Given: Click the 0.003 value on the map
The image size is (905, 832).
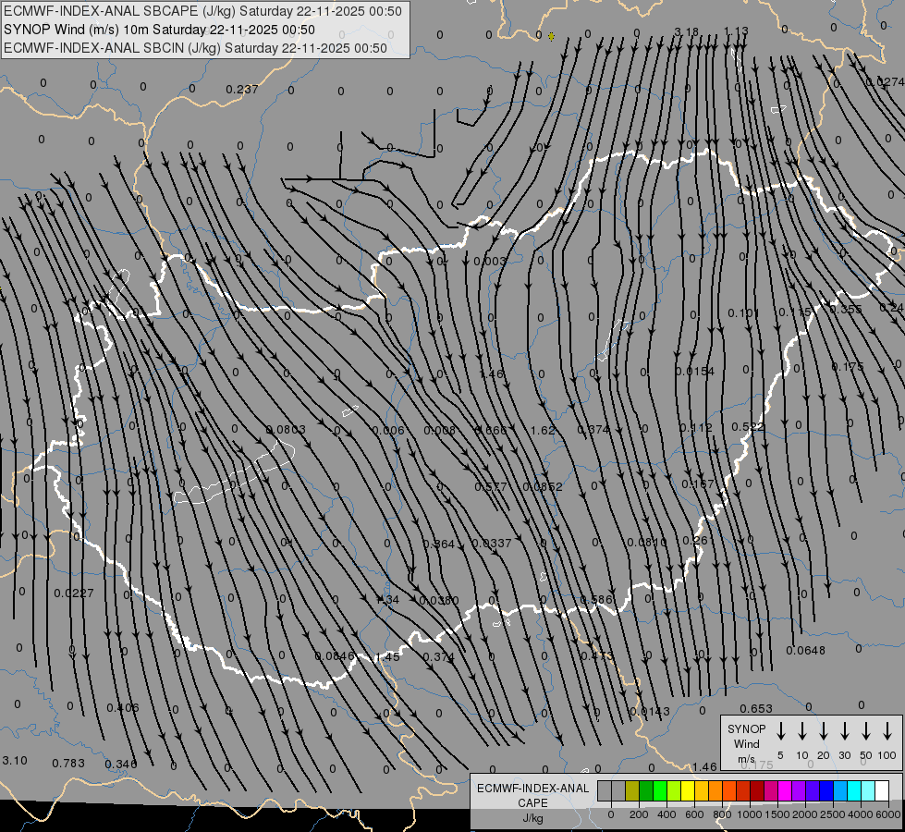Looking at the screenshot, I should pyautogui.click(x=489, y=262).
